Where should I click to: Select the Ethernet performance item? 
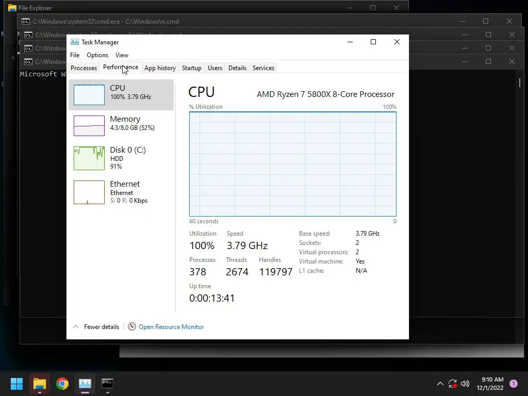(x=121, y=192)
